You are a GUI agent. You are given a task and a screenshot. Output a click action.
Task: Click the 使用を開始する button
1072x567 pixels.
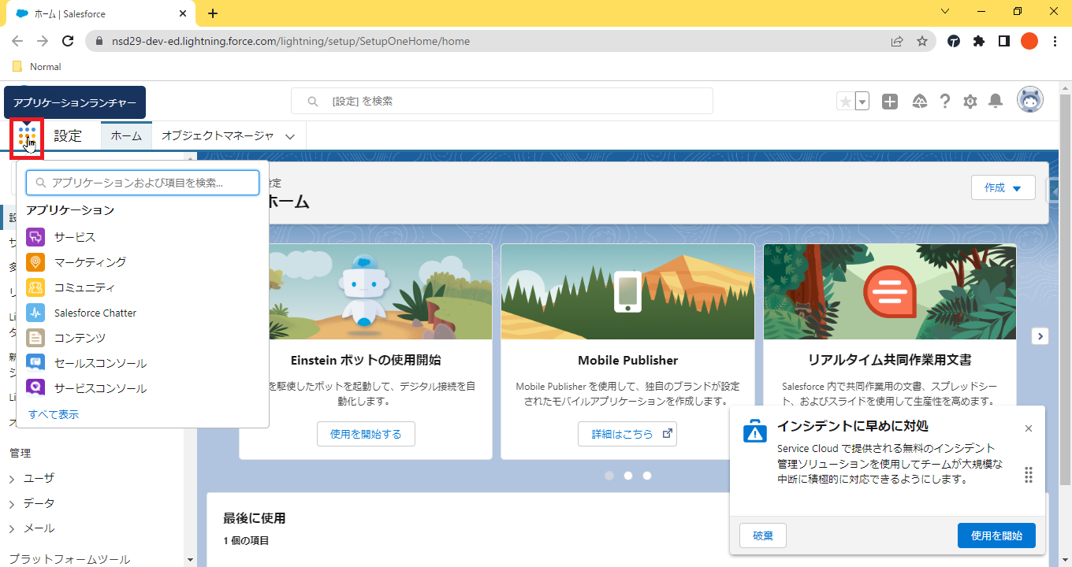[x=366, y=434]
